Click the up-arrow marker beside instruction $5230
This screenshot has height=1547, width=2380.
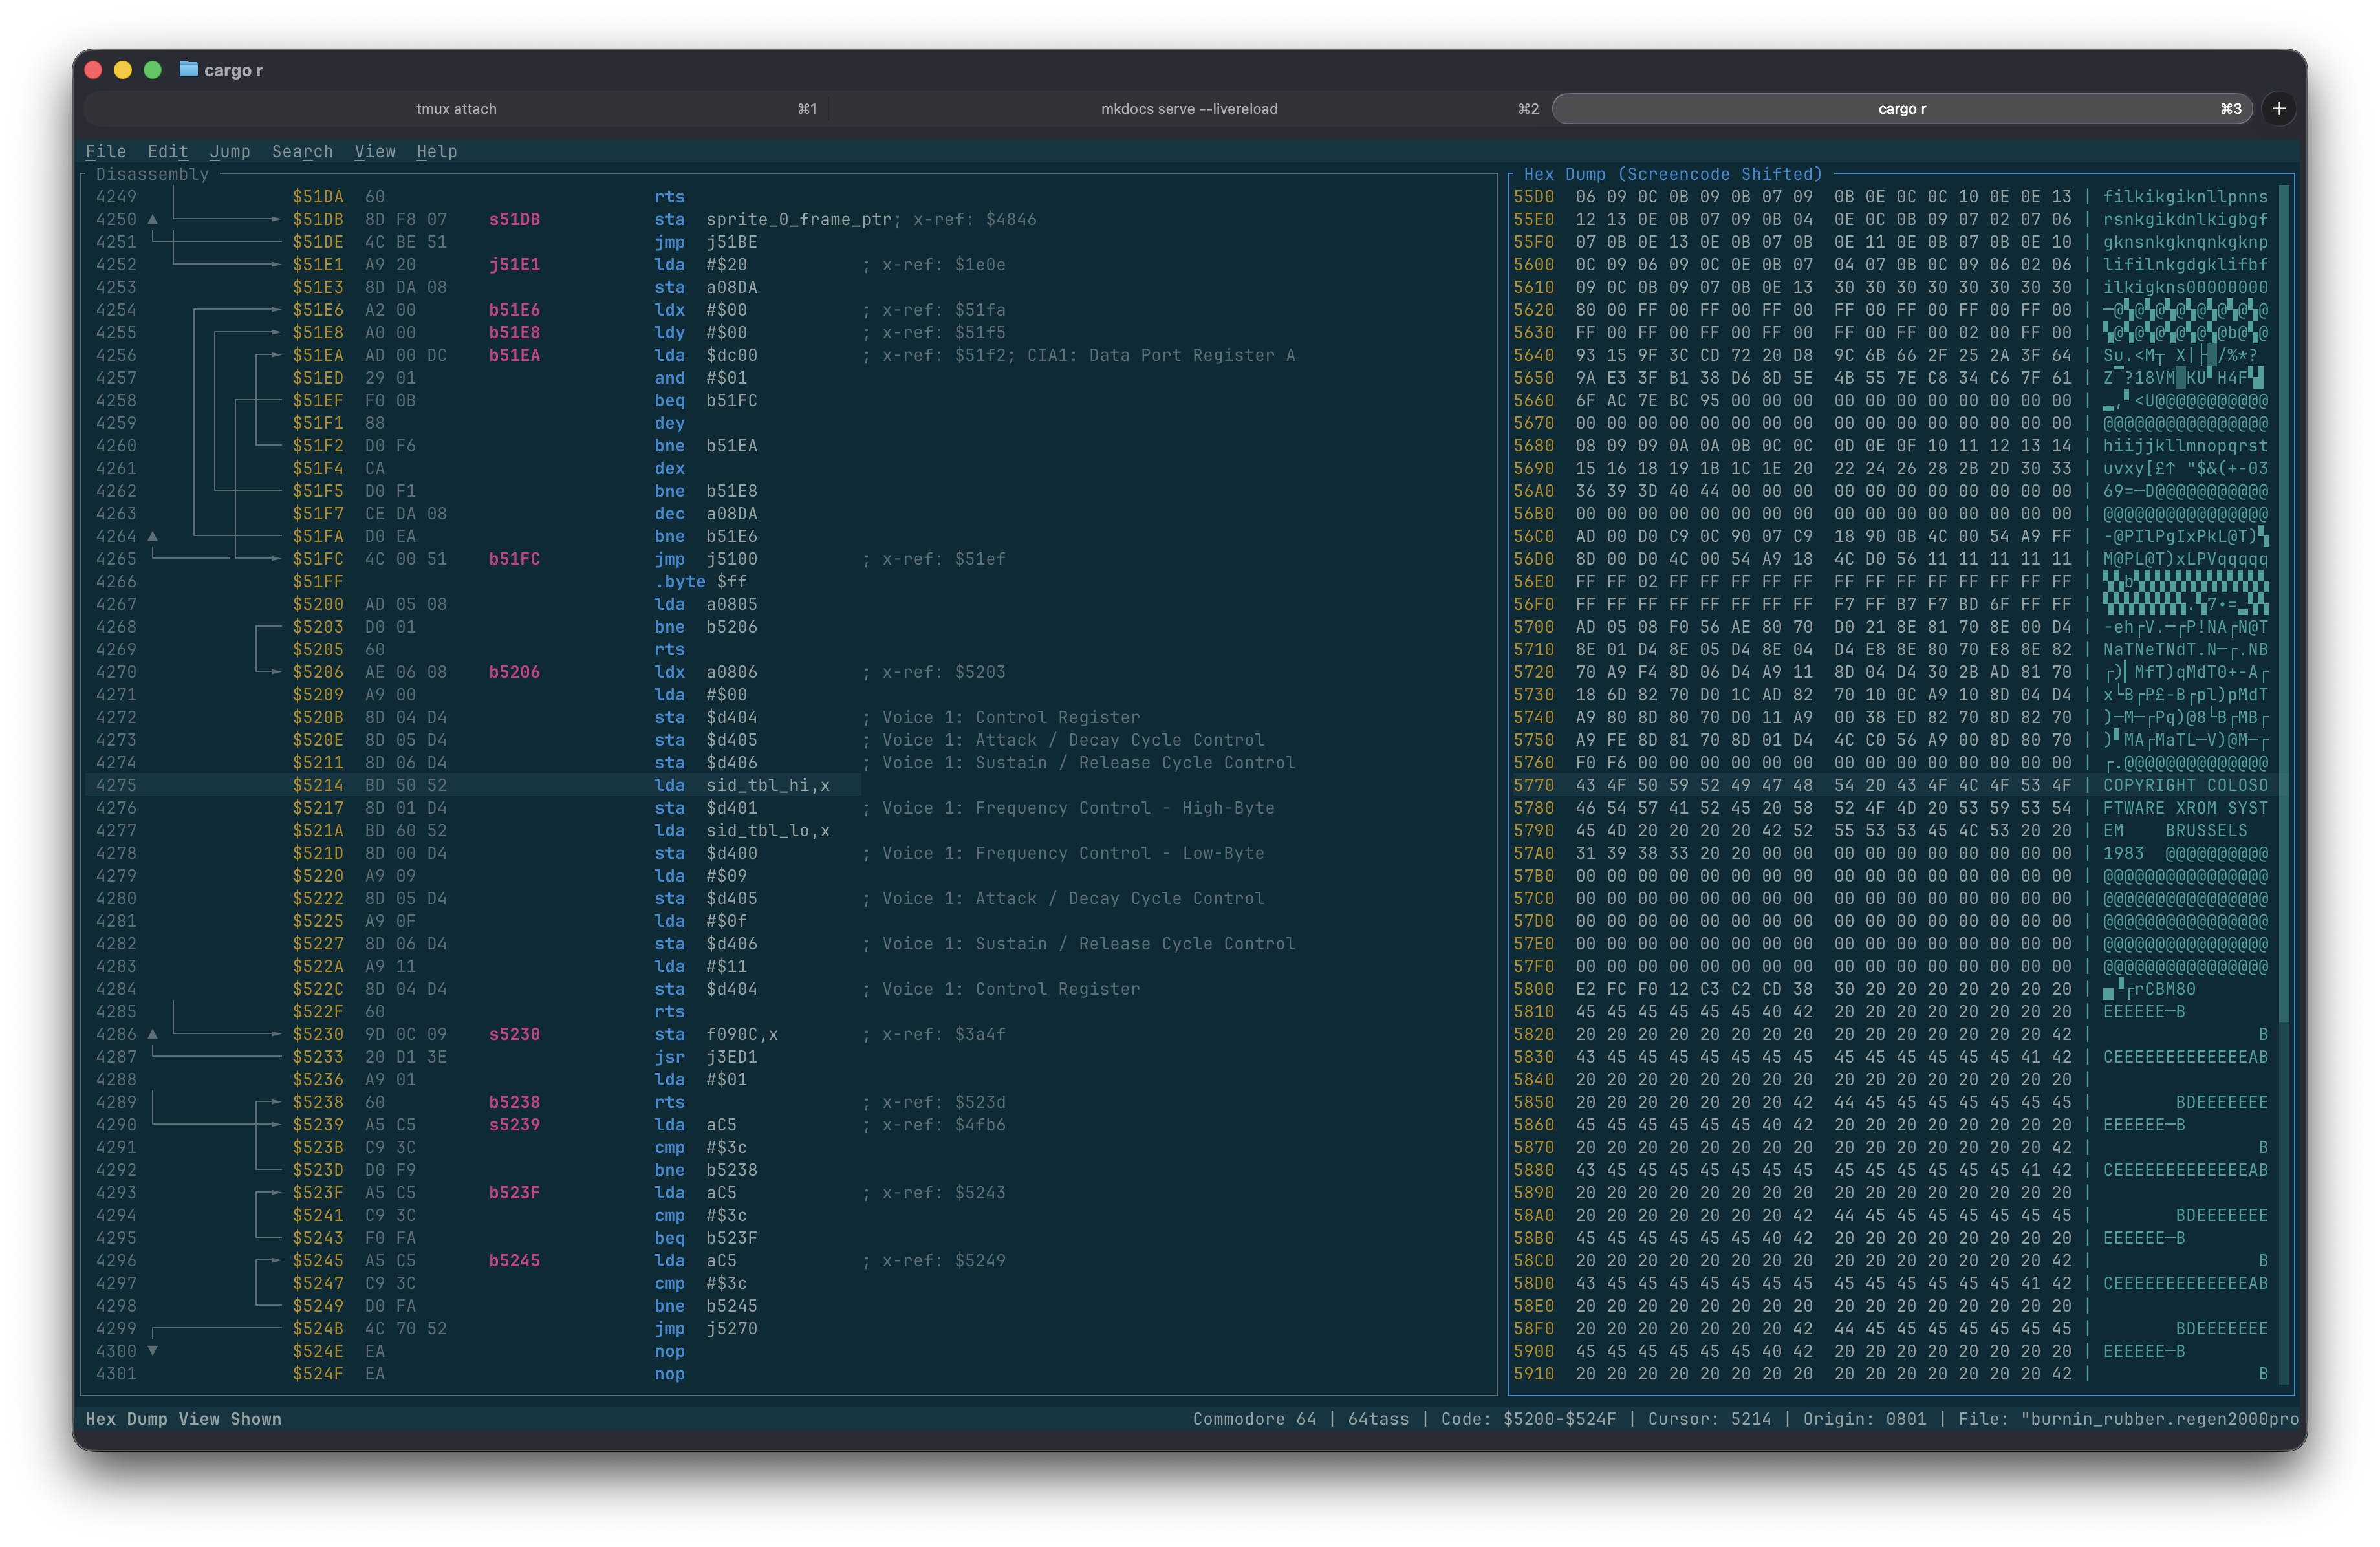click(152, 1034)
